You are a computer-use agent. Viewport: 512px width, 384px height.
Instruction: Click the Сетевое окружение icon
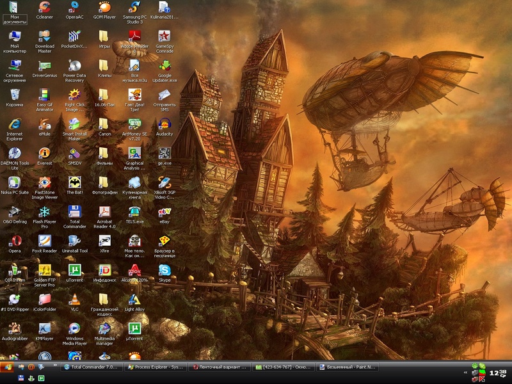pos(15,66)
